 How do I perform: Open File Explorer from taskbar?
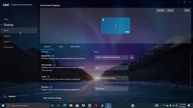71,105
